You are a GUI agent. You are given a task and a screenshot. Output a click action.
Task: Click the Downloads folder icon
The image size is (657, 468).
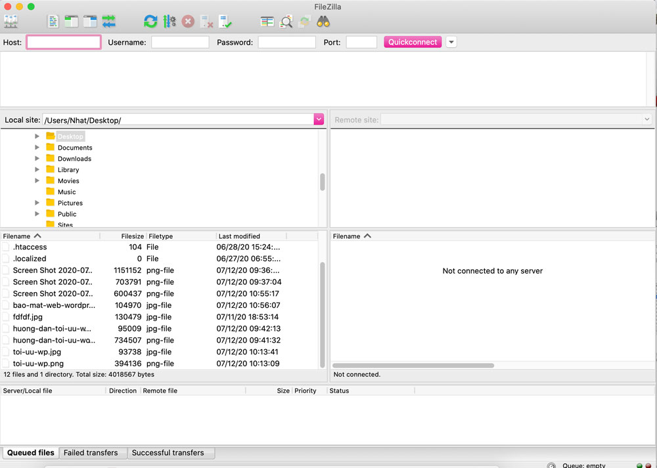(51, 158)
